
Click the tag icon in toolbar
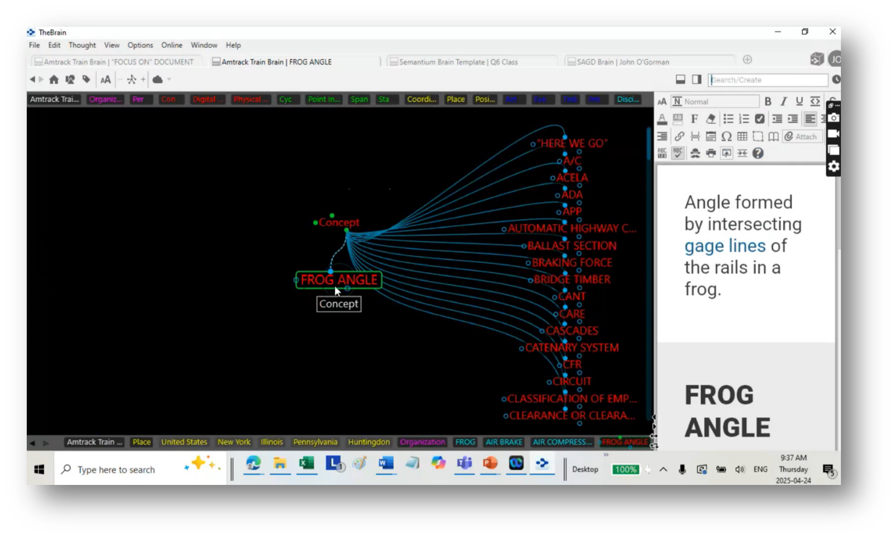(86, 80)
